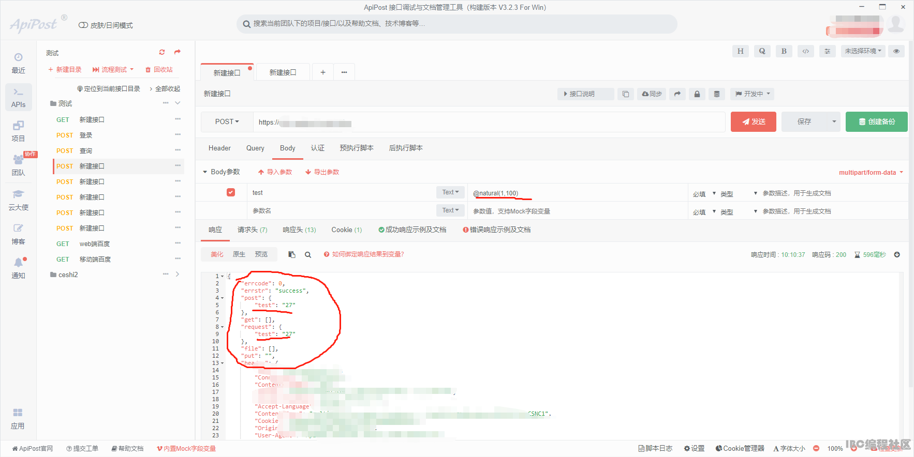Click the 发送 send button
This screenshot has height=457, width=914.
[754, 122]
